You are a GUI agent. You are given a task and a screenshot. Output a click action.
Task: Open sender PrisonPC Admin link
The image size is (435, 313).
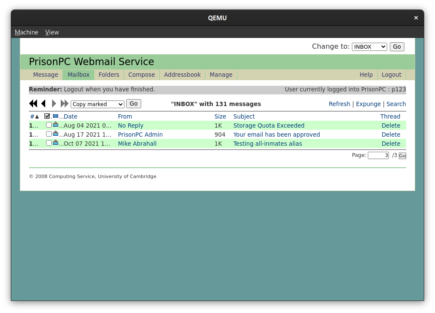(x=140, y=135)
